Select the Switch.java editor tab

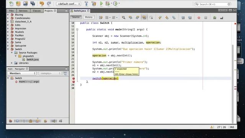80,11
